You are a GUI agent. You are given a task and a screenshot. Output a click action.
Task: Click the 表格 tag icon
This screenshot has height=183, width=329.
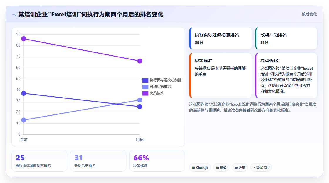[x=218, y=168]
